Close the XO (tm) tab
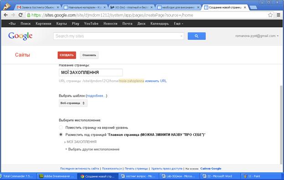Image resolution: width=284 pixels, height=180 pixels. pos(151,7)
